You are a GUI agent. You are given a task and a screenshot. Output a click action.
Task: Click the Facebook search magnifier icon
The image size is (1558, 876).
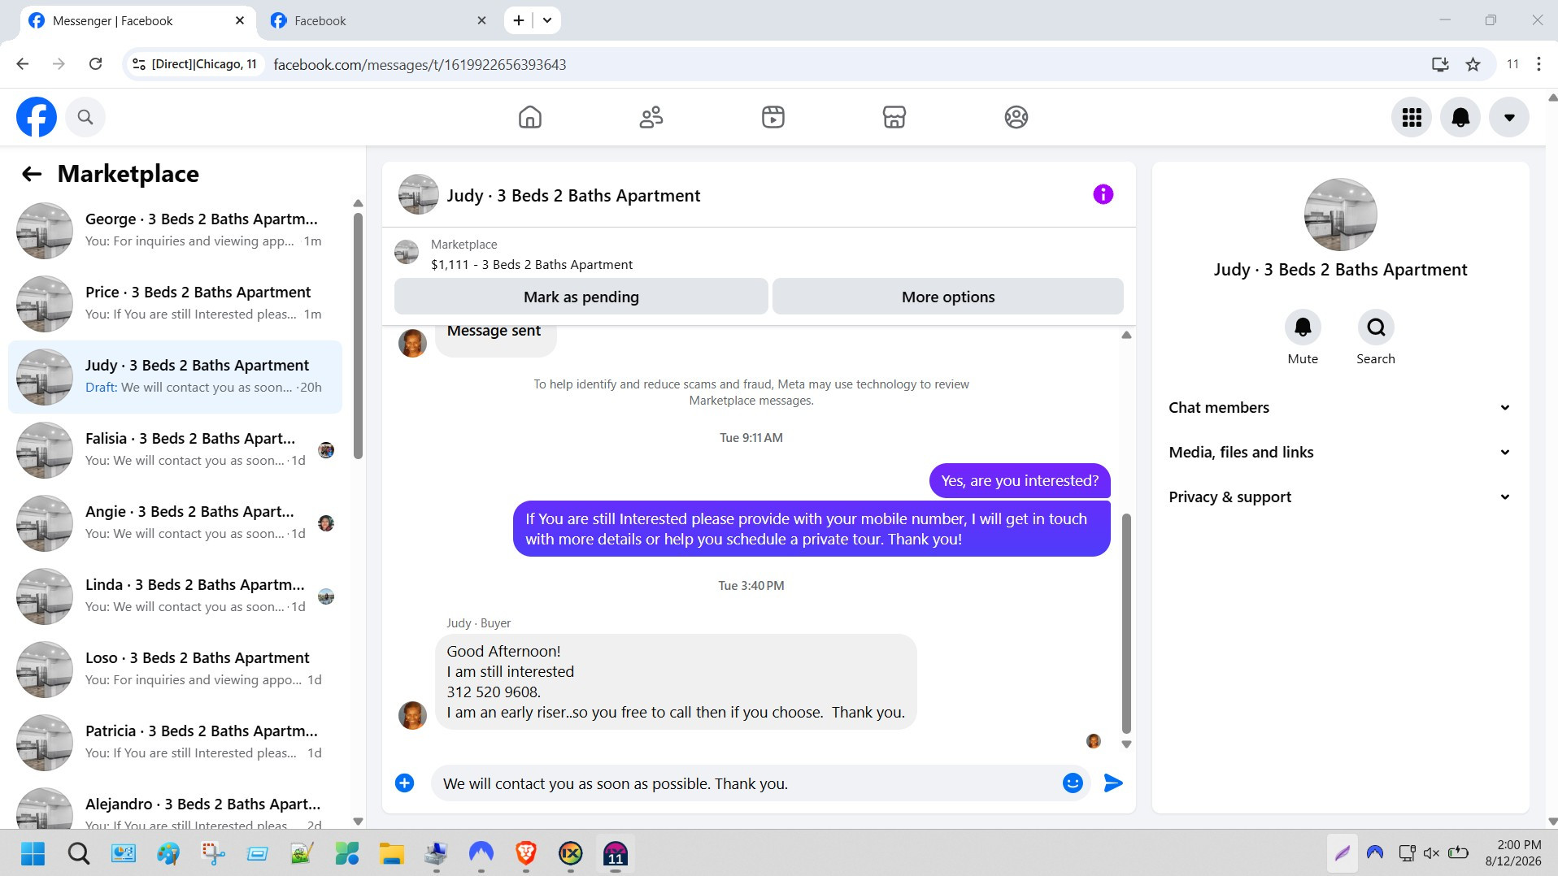click(x=85, y=117)
